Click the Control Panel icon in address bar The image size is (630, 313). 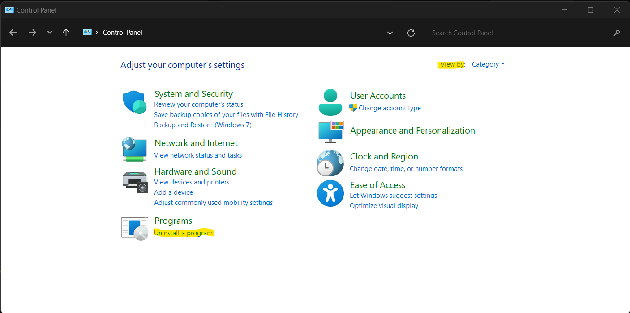[87, 32]
